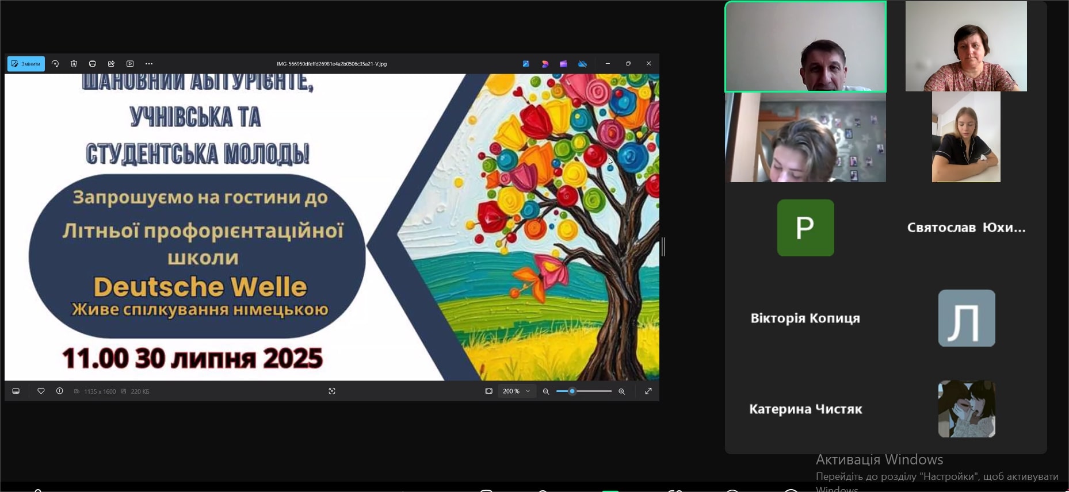Viewport: 1069px width, 492px height.
Task: Open the Clipchamp icon in Photos toolbar
Action: (x=545, y=64)
